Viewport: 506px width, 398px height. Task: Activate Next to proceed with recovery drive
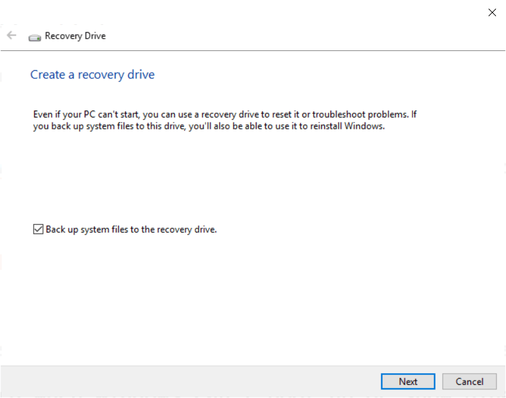(x=408, y=381)
